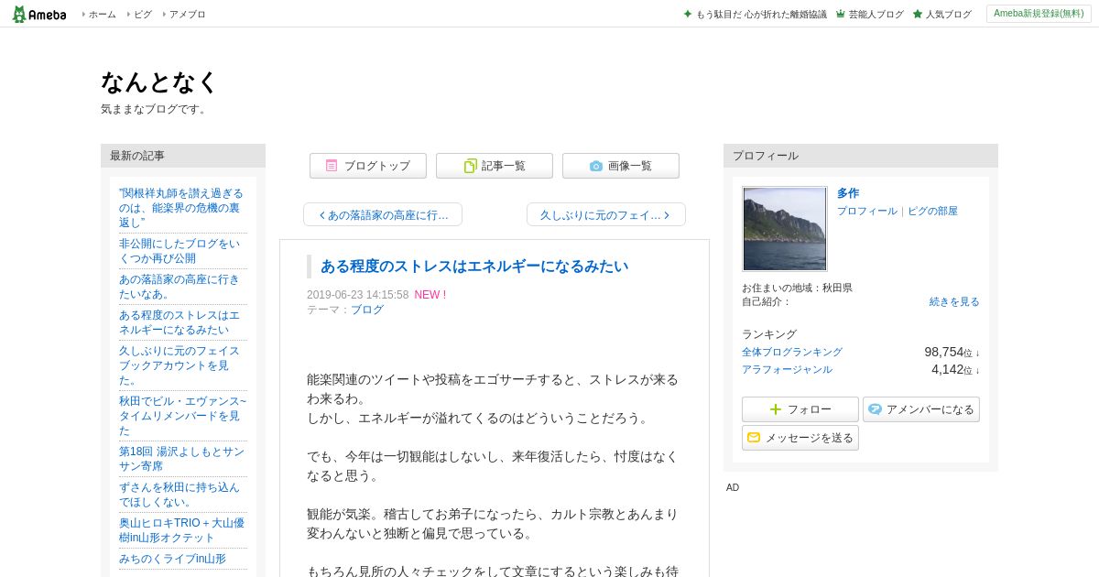Screen dimensions: 1099x577
Task: Click the ranking value 98,754位
Action: [x=952, y=352]
